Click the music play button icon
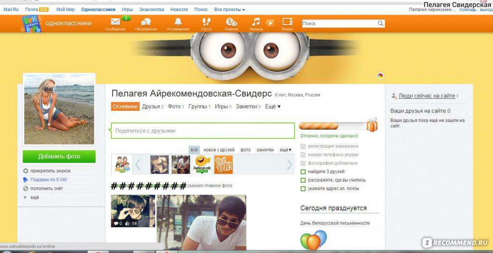This screenshot has width=493, height=253. coord(270,23)
